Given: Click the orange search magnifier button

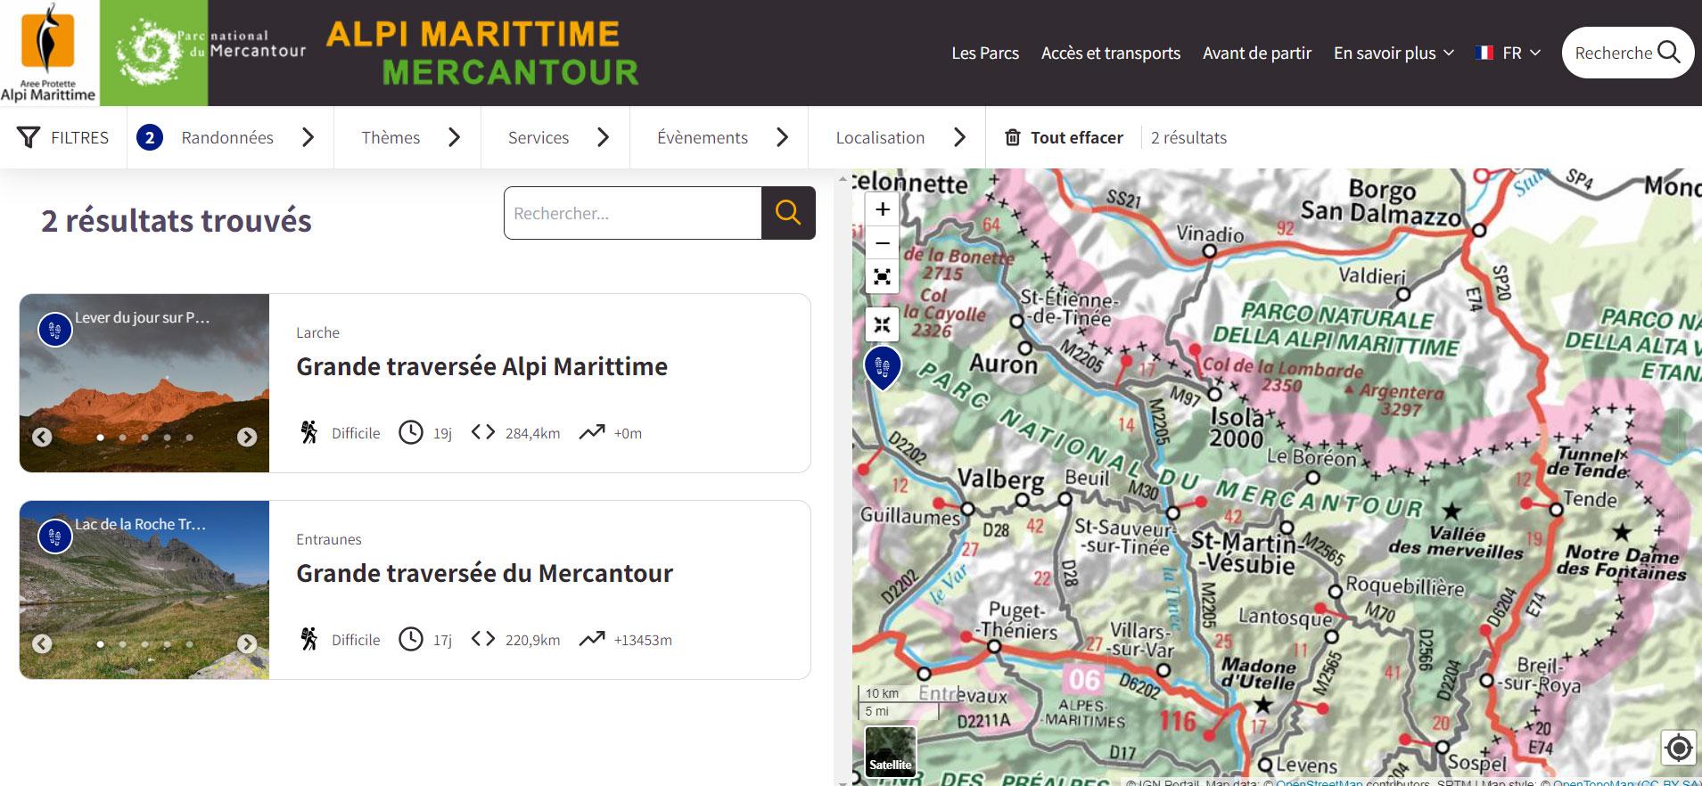Looking at the screenshot, I should click(x=788, y=213).
